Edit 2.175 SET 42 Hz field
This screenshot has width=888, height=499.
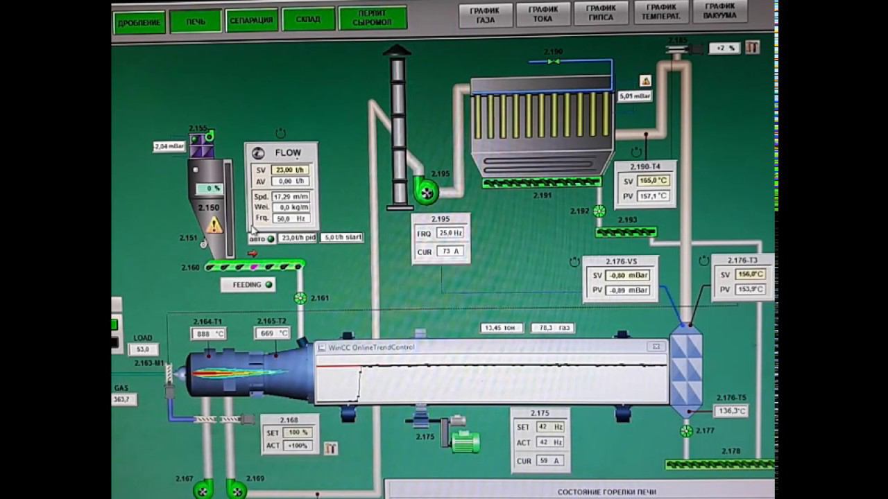(549, 427)
